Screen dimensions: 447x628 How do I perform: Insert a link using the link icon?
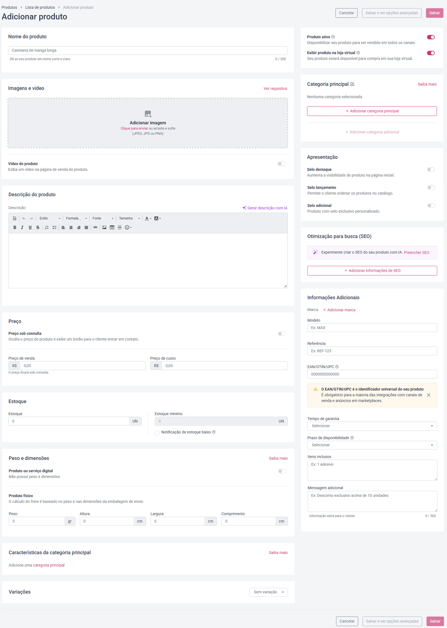(x=95, y=227)
